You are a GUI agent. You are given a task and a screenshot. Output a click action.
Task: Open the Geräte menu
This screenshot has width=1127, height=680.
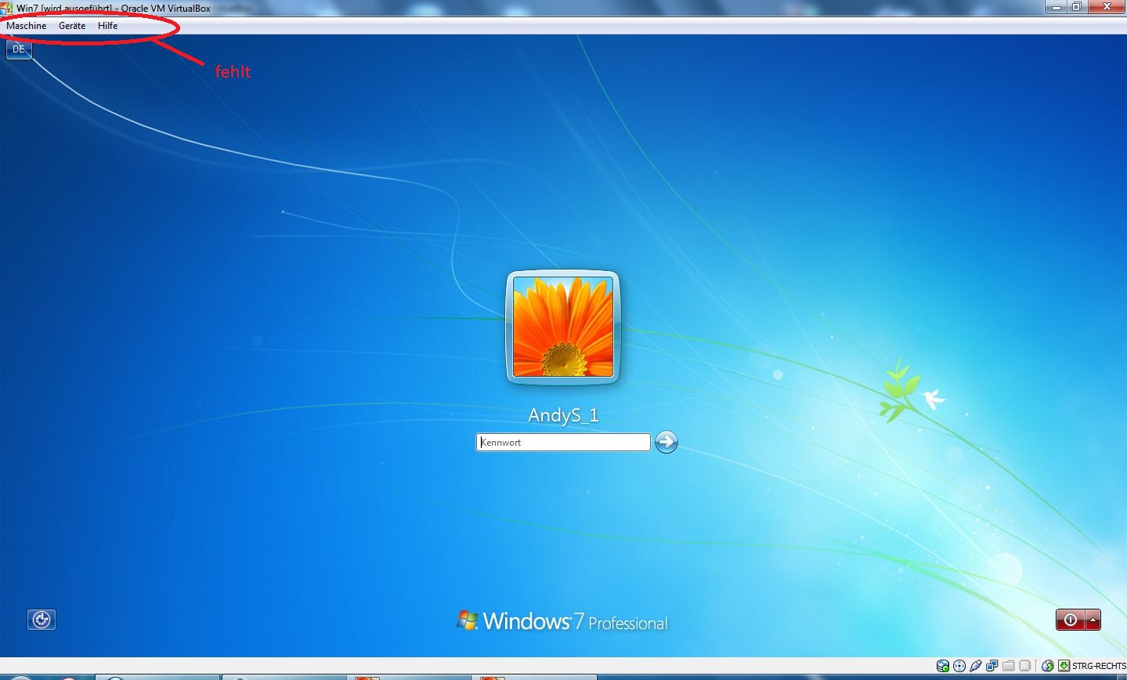tap(72, 26)
